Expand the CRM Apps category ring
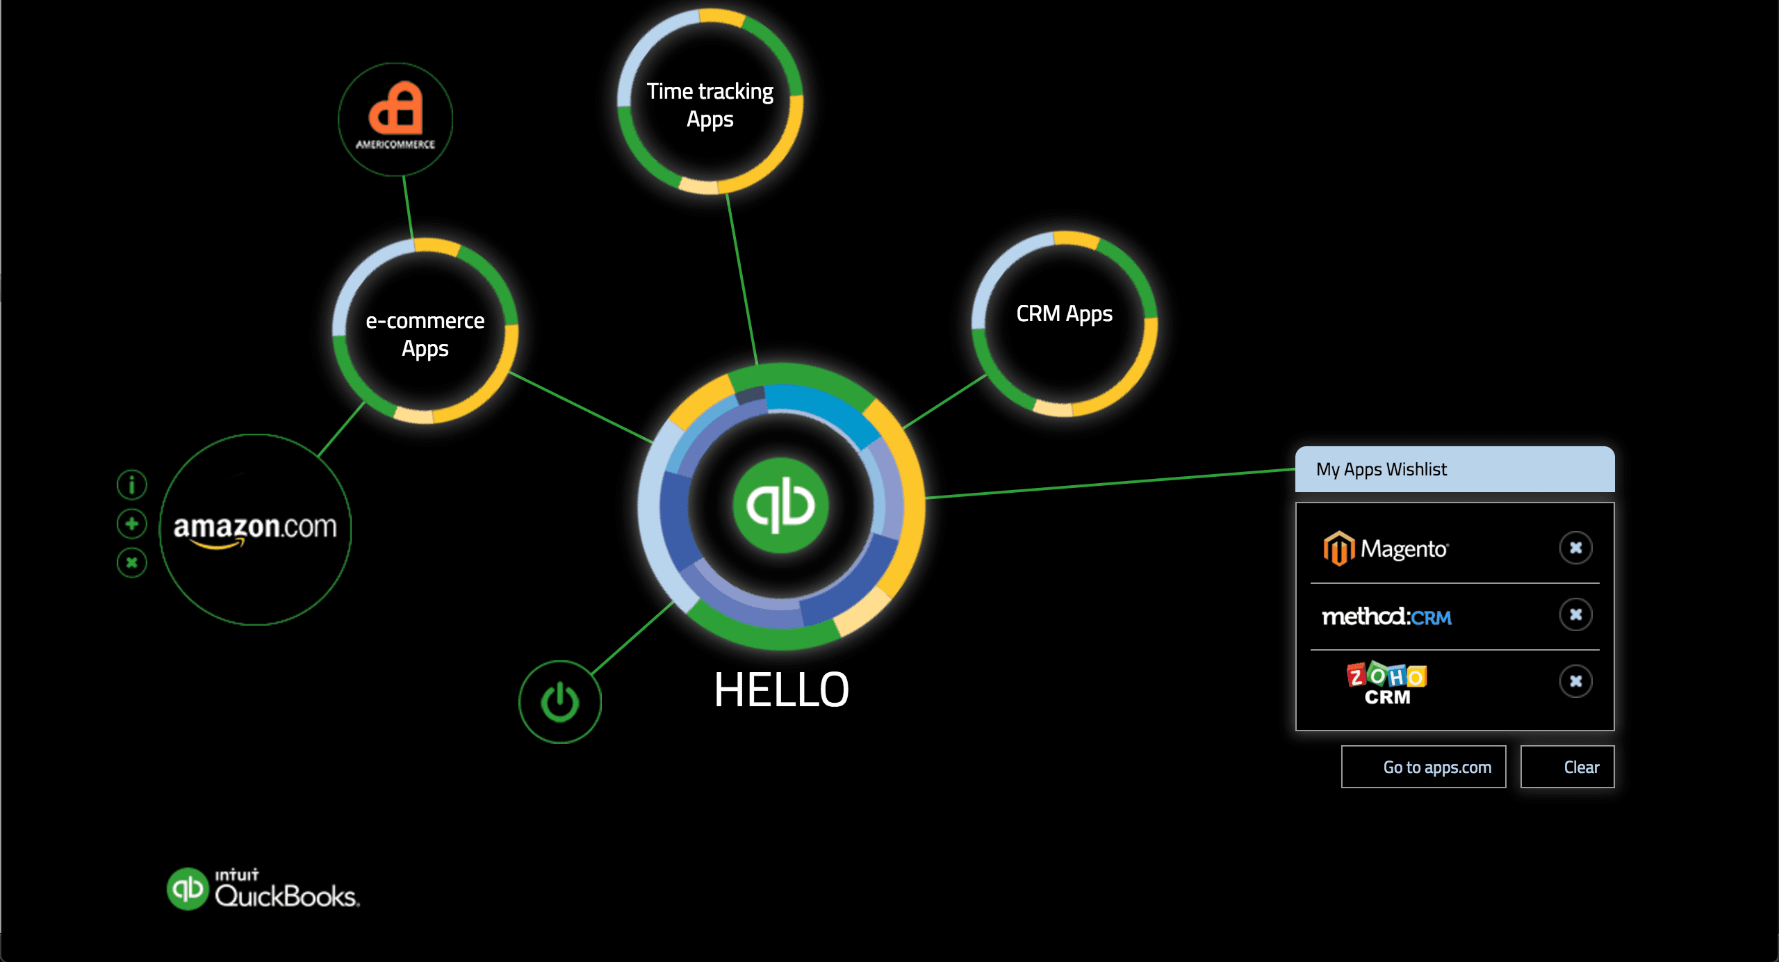The height and width of the screenshot is (962, 1779). pos(1065,314)
